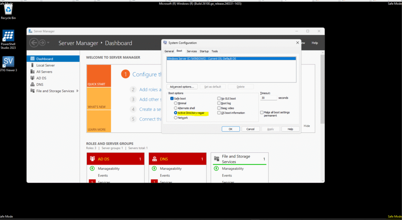The image size is (402, 220).
Task: Launch STIG Viewer 3 desktop icon
Action: tap(8, 62)
